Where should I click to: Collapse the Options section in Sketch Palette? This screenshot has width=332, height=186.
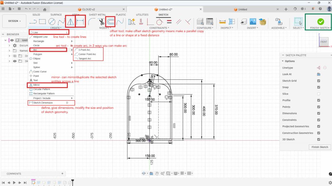click(283, 61)
